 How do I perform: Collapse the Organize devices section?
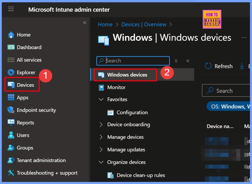pos(101,162)
